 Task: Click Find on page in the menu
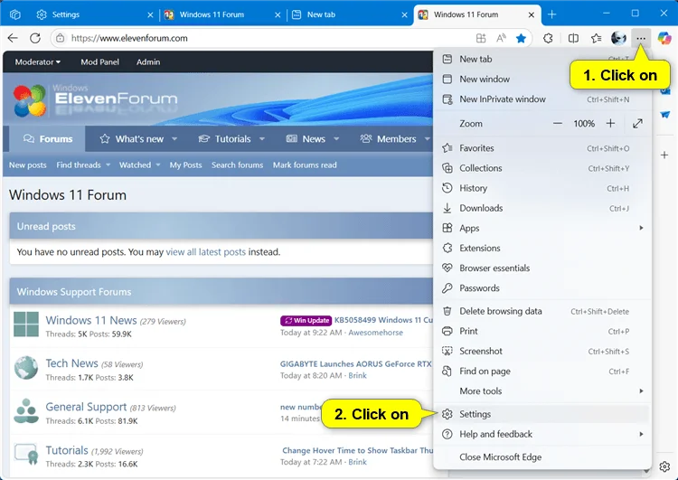(x=542, y=371)
